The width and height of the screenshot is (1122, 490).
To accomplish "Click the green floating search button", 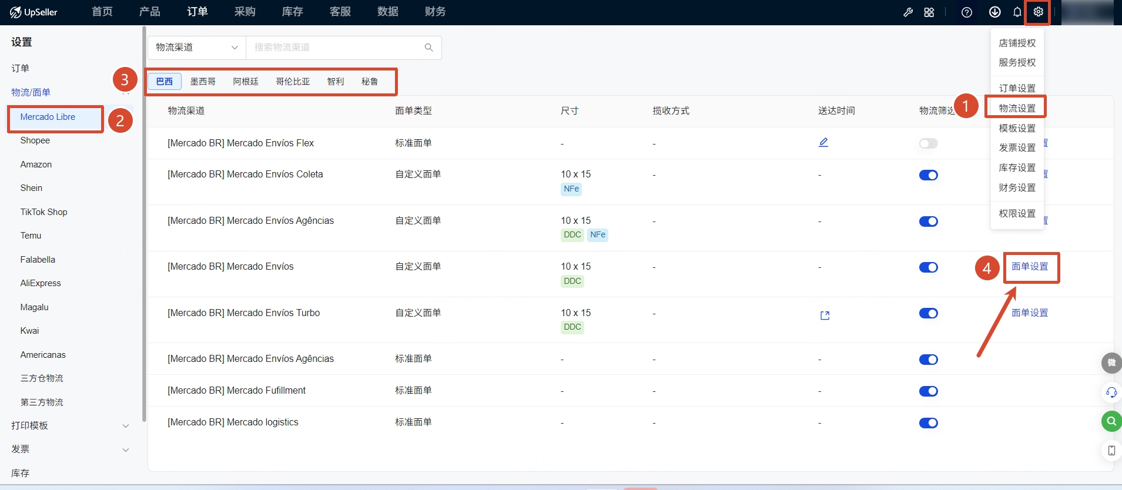I will click(1111, 421).
